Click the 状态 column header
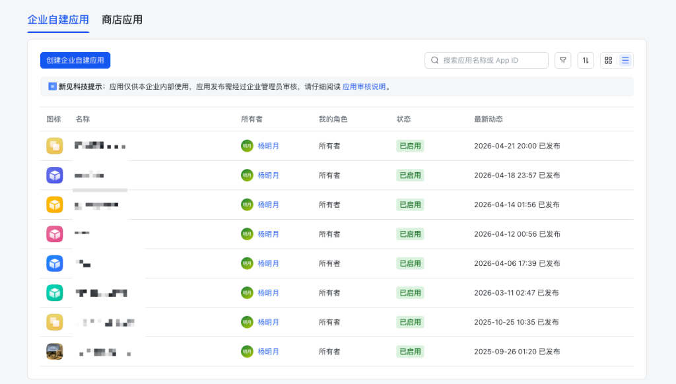This screenshot has width=676, height=384. [403, 119]
